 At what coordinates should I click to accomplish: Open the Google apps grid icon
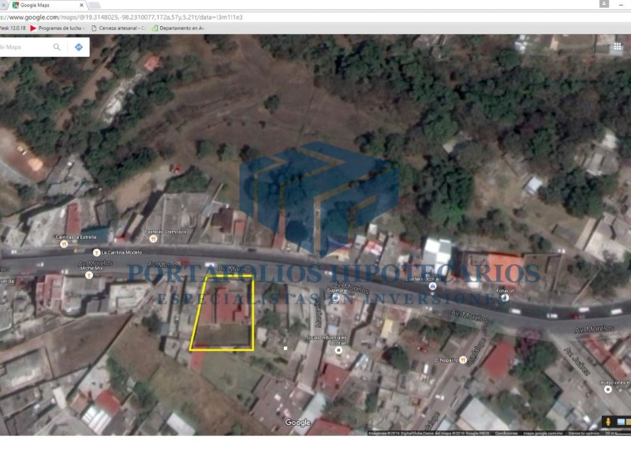tap(618, 47)
